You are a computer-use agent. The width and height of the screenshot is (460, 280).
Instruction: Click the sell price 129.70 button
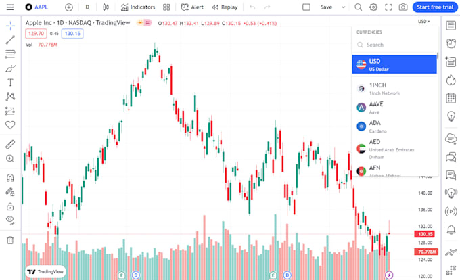pos(36,33)
